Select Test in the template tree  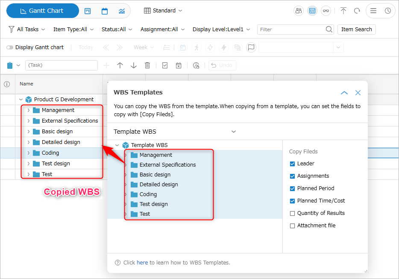[x=144, y=214]
